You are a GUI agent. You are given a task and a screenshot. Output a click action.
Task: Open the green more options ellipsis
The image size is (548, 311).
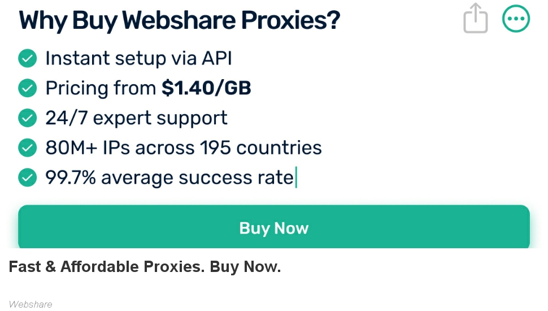[x=516, y=19]
